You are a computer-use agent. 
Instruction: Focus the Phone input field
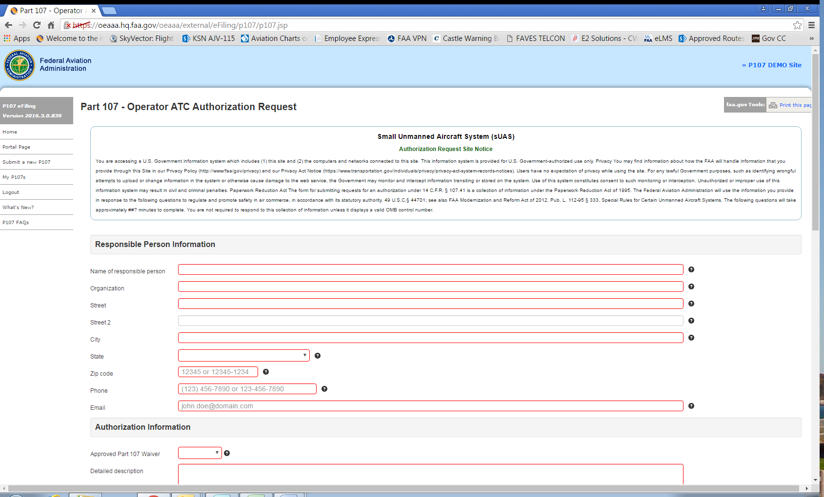point(247,389)
